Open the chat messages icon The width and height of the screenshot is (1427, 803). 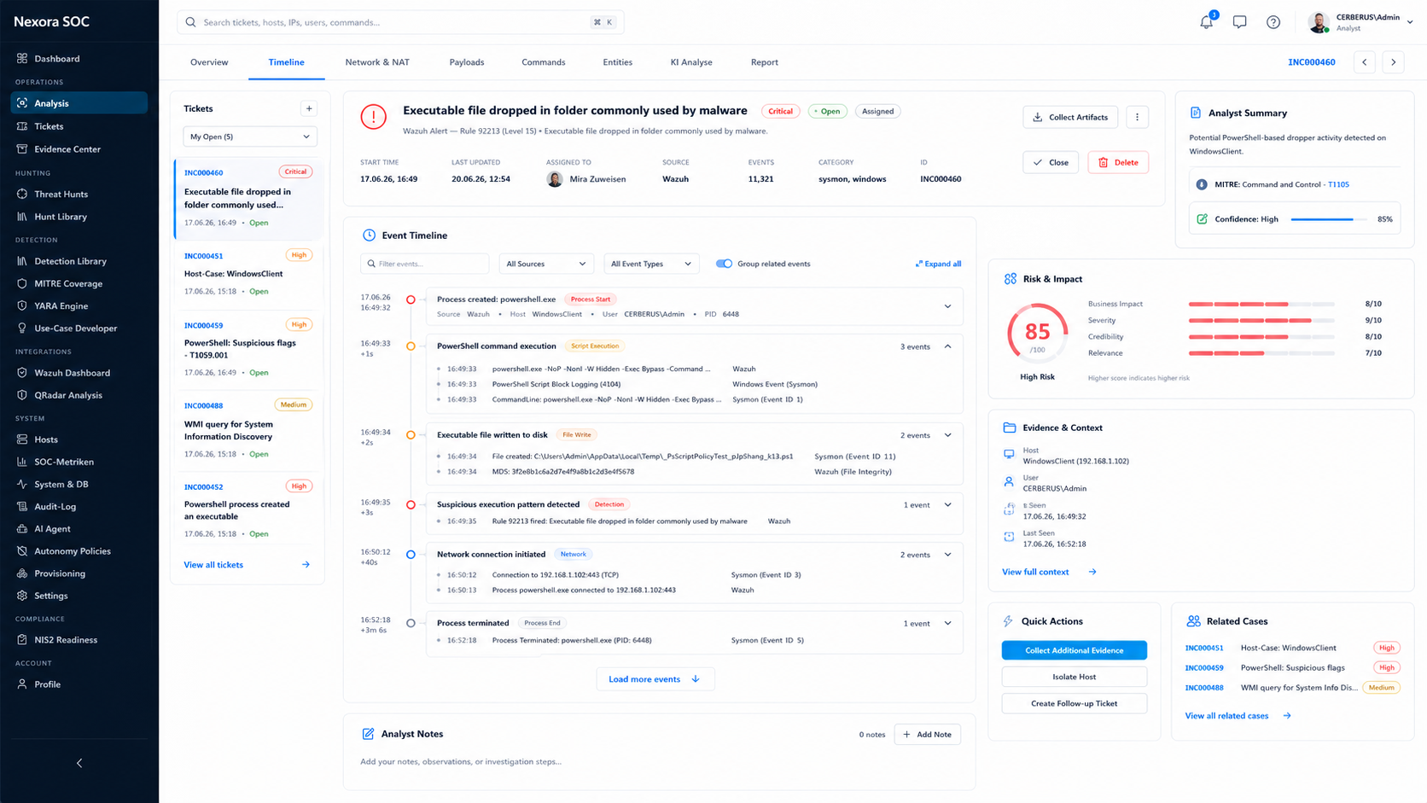[x=1239, y=22]
